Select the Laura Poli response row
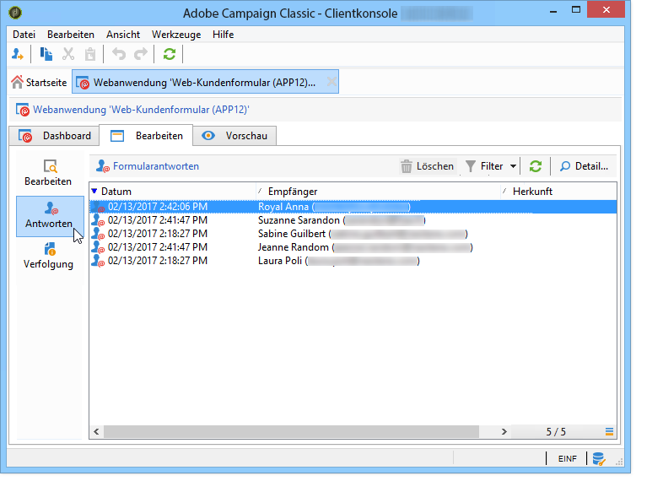Image resolution: width=663 pixels, height=492 pixels. [353, 261]
